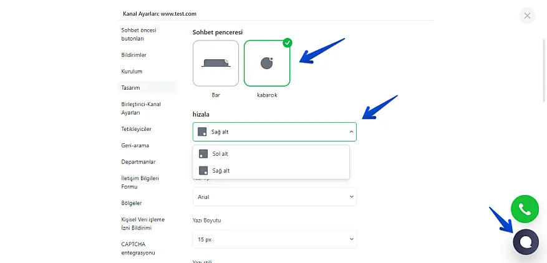This screenshot has width=547, height=263.
Task: Click the green checkmark on kabarcık
Action: (x=287, y=43)
